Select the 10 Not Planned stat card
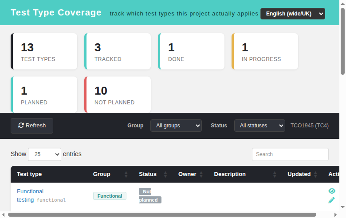 118,95
